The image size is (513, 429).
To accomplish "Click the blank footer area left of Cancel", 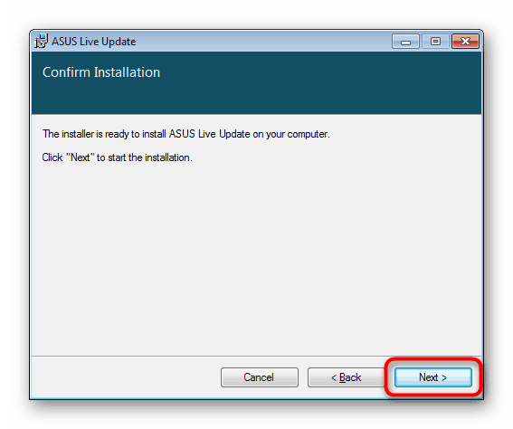I will coord(126,377).
